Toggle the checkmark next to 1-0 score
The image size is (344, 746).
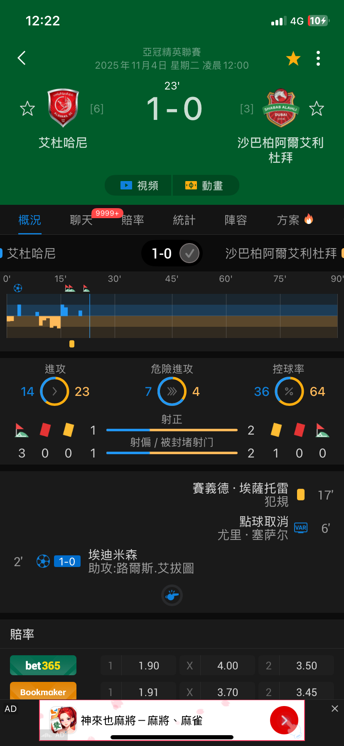point(189,254)
